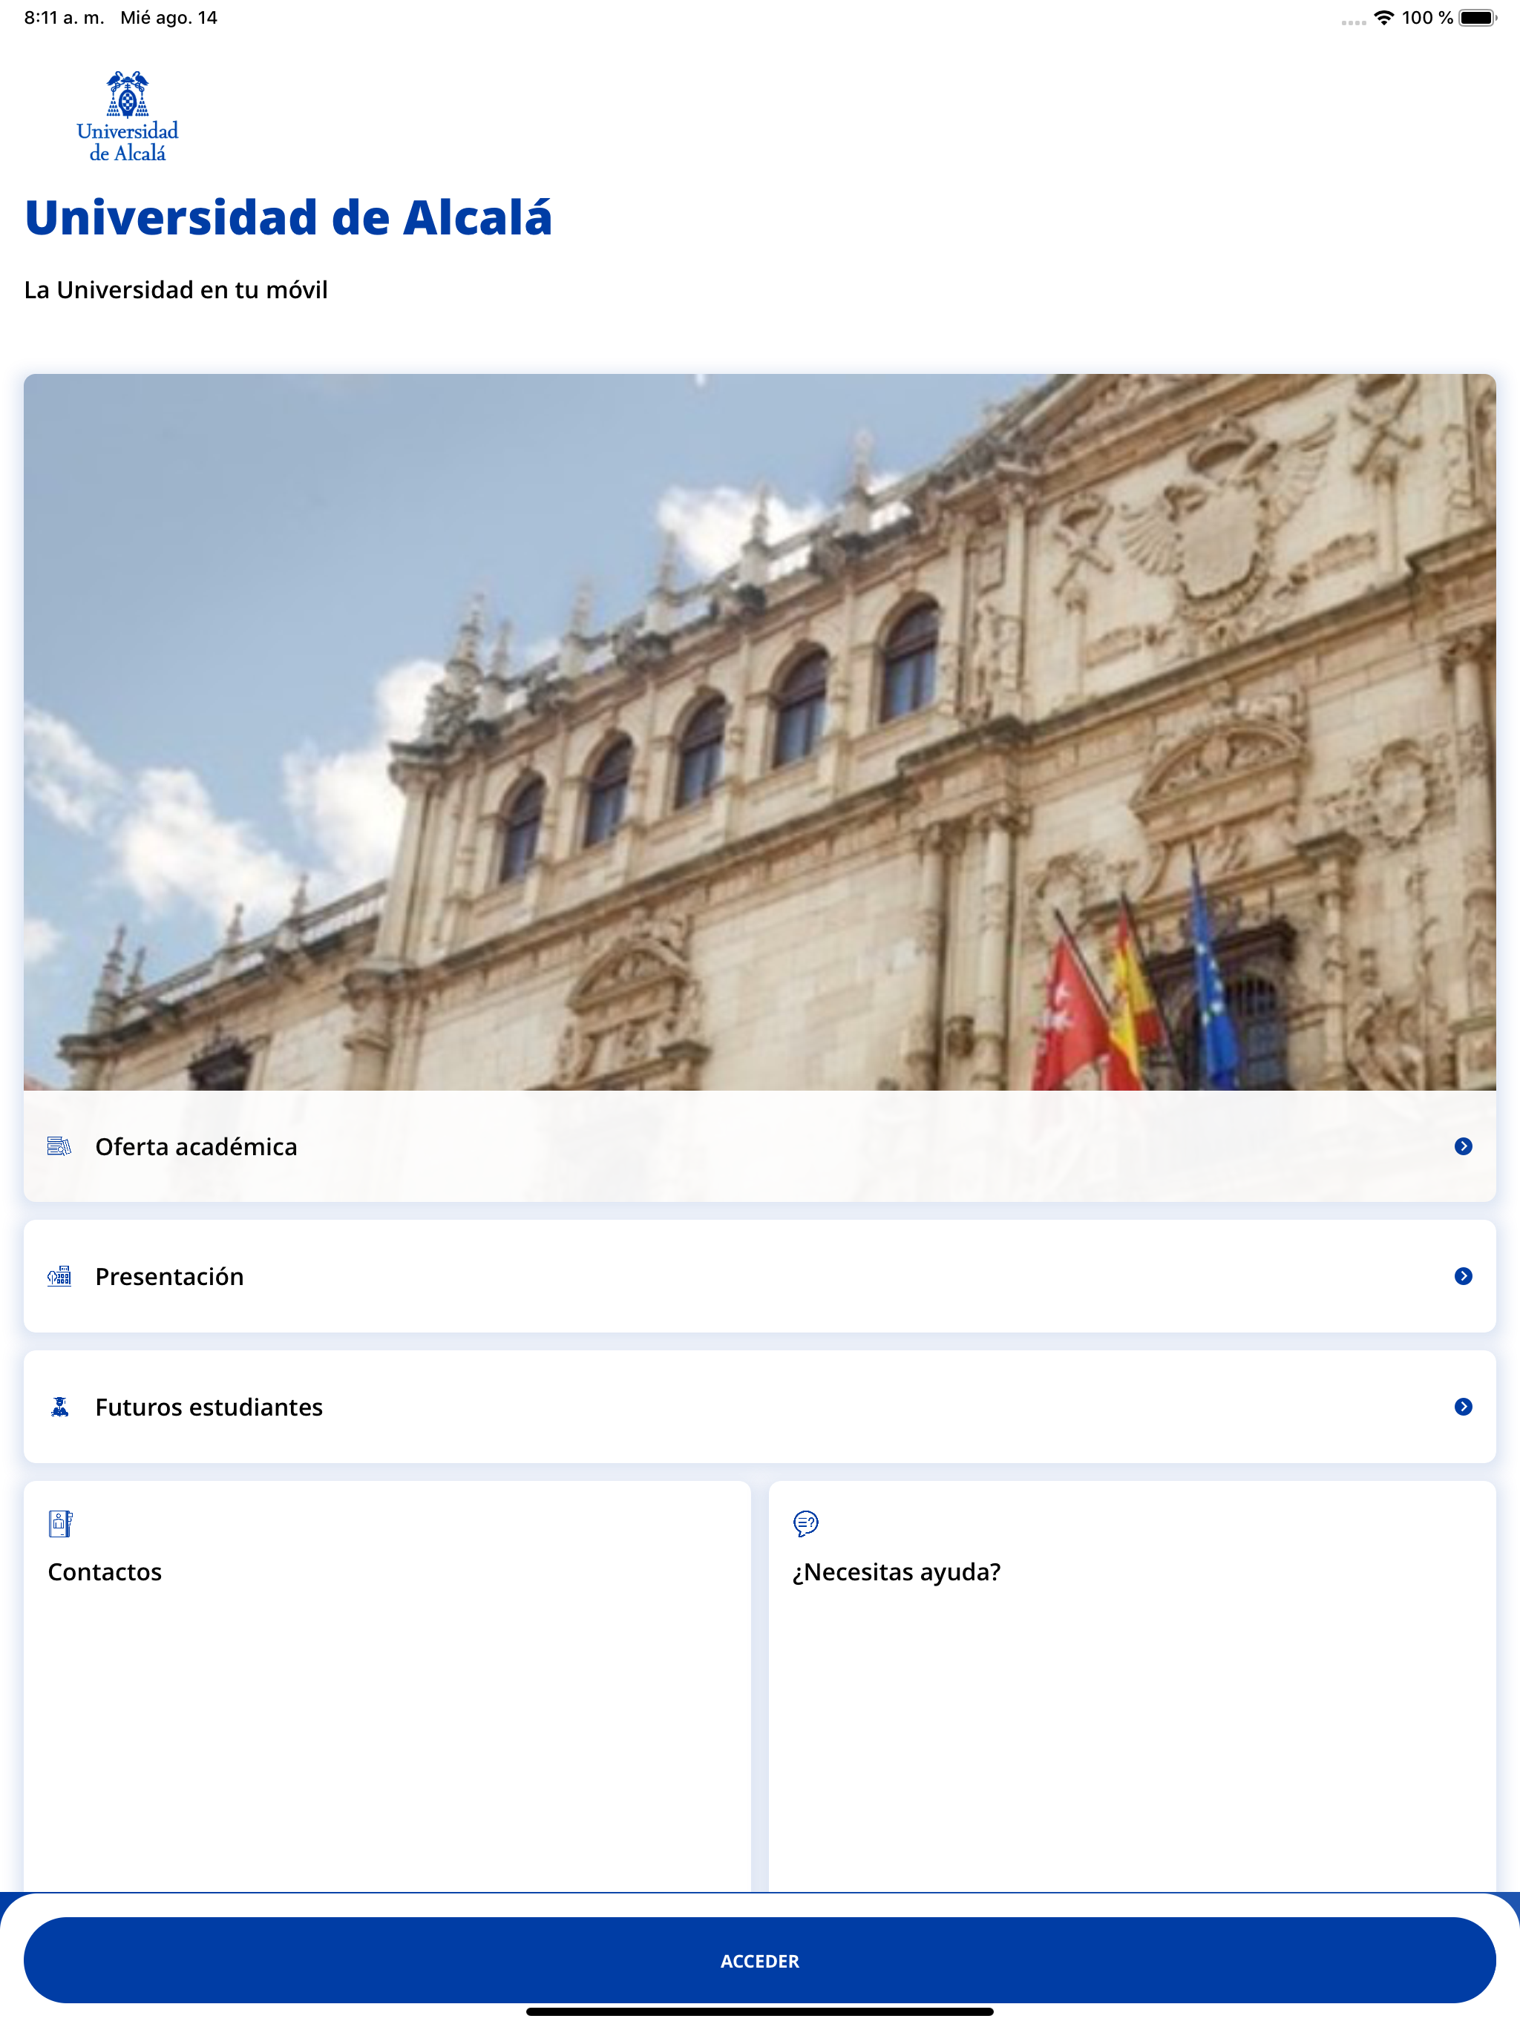Expand Futuros estudiantes via its arrow

(1463, 1407)
